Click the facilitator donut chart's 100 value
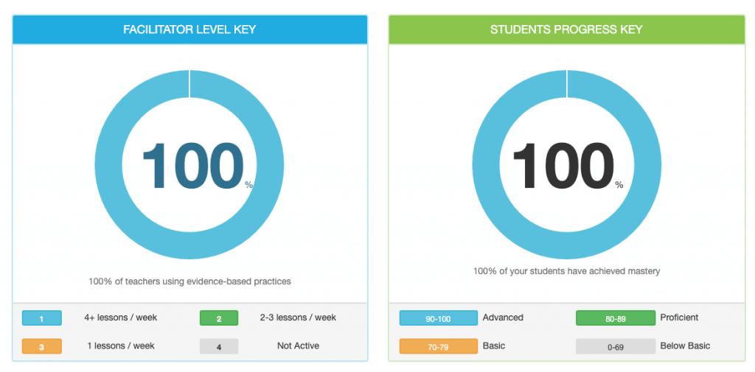755x372 pixels. coord(192,166)
